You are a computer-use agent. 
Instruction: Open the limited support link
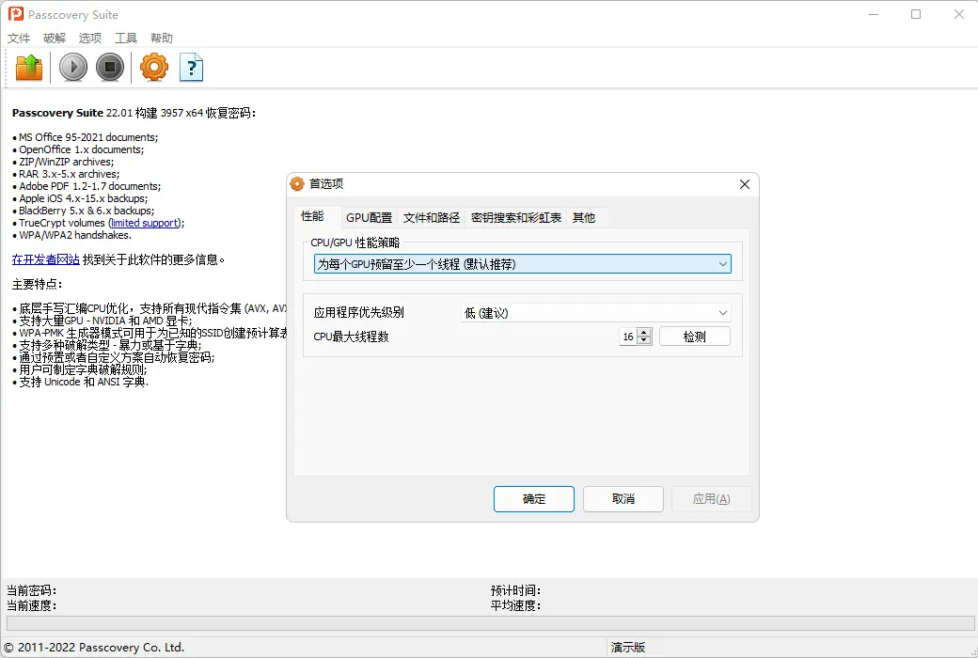(145, 224)
